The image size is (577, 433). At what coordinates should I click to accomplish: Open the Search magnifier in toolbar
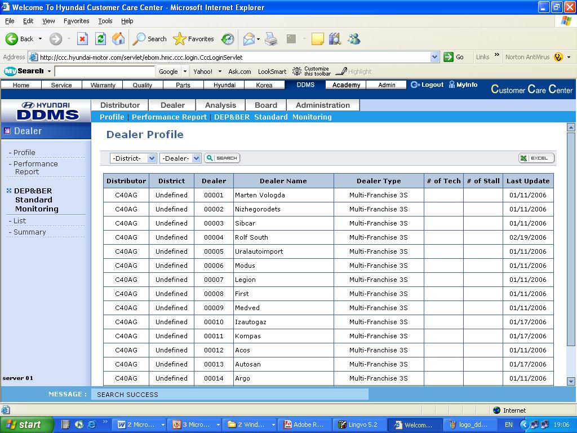tap(139, 39)
